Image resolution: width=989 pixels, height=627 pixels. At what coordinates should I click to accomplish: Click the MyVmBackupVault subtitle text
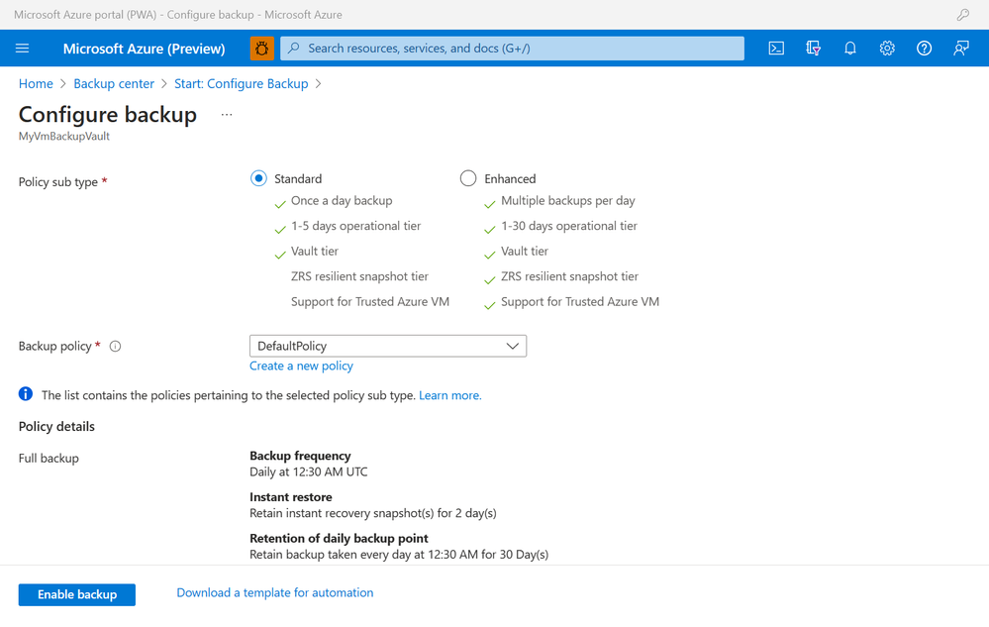click(64, 137)
